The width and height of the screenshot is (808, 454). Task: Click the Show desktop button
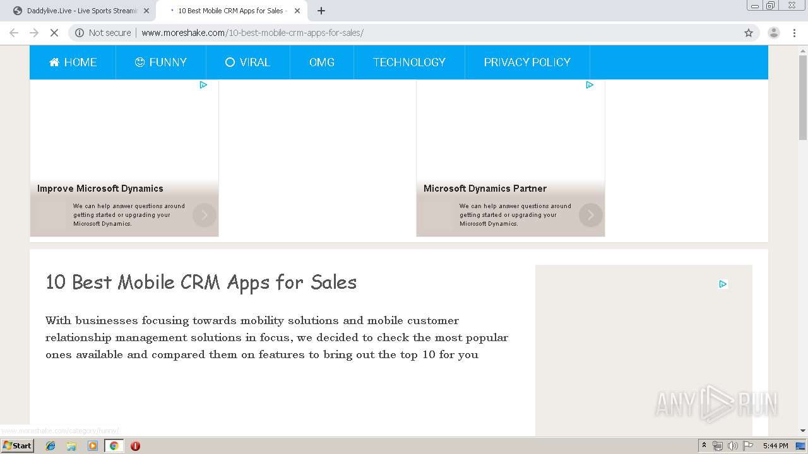(x=801, y=446)
